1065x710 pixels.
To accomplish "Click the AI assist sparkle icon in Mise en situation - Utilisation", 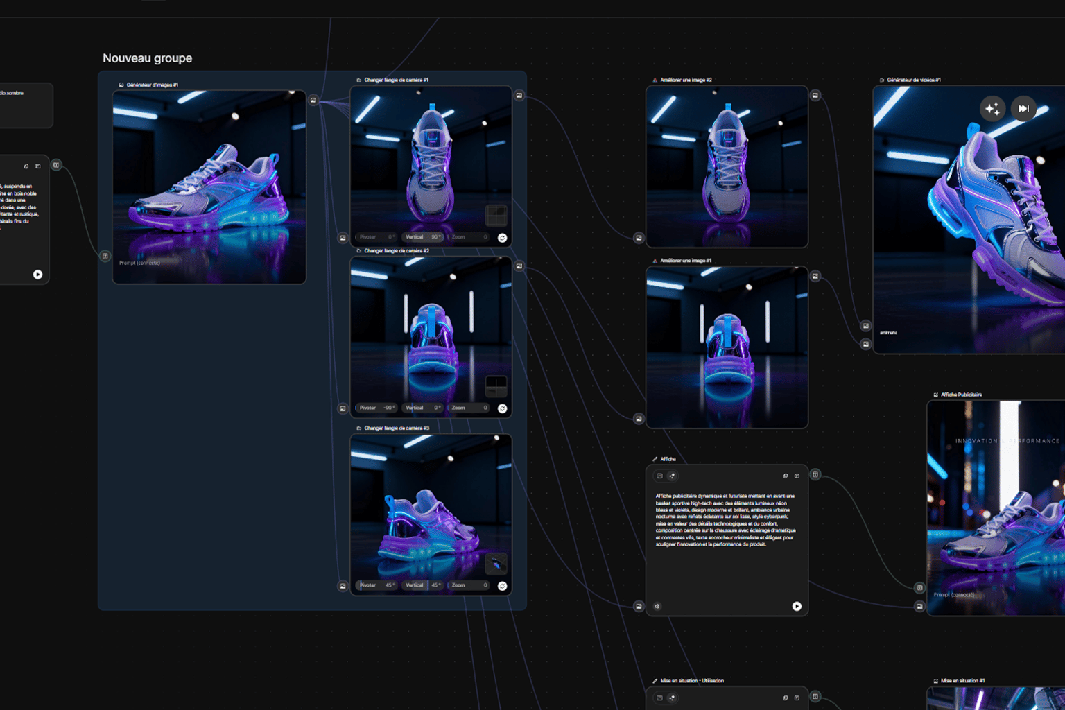I will pos(672,698).
